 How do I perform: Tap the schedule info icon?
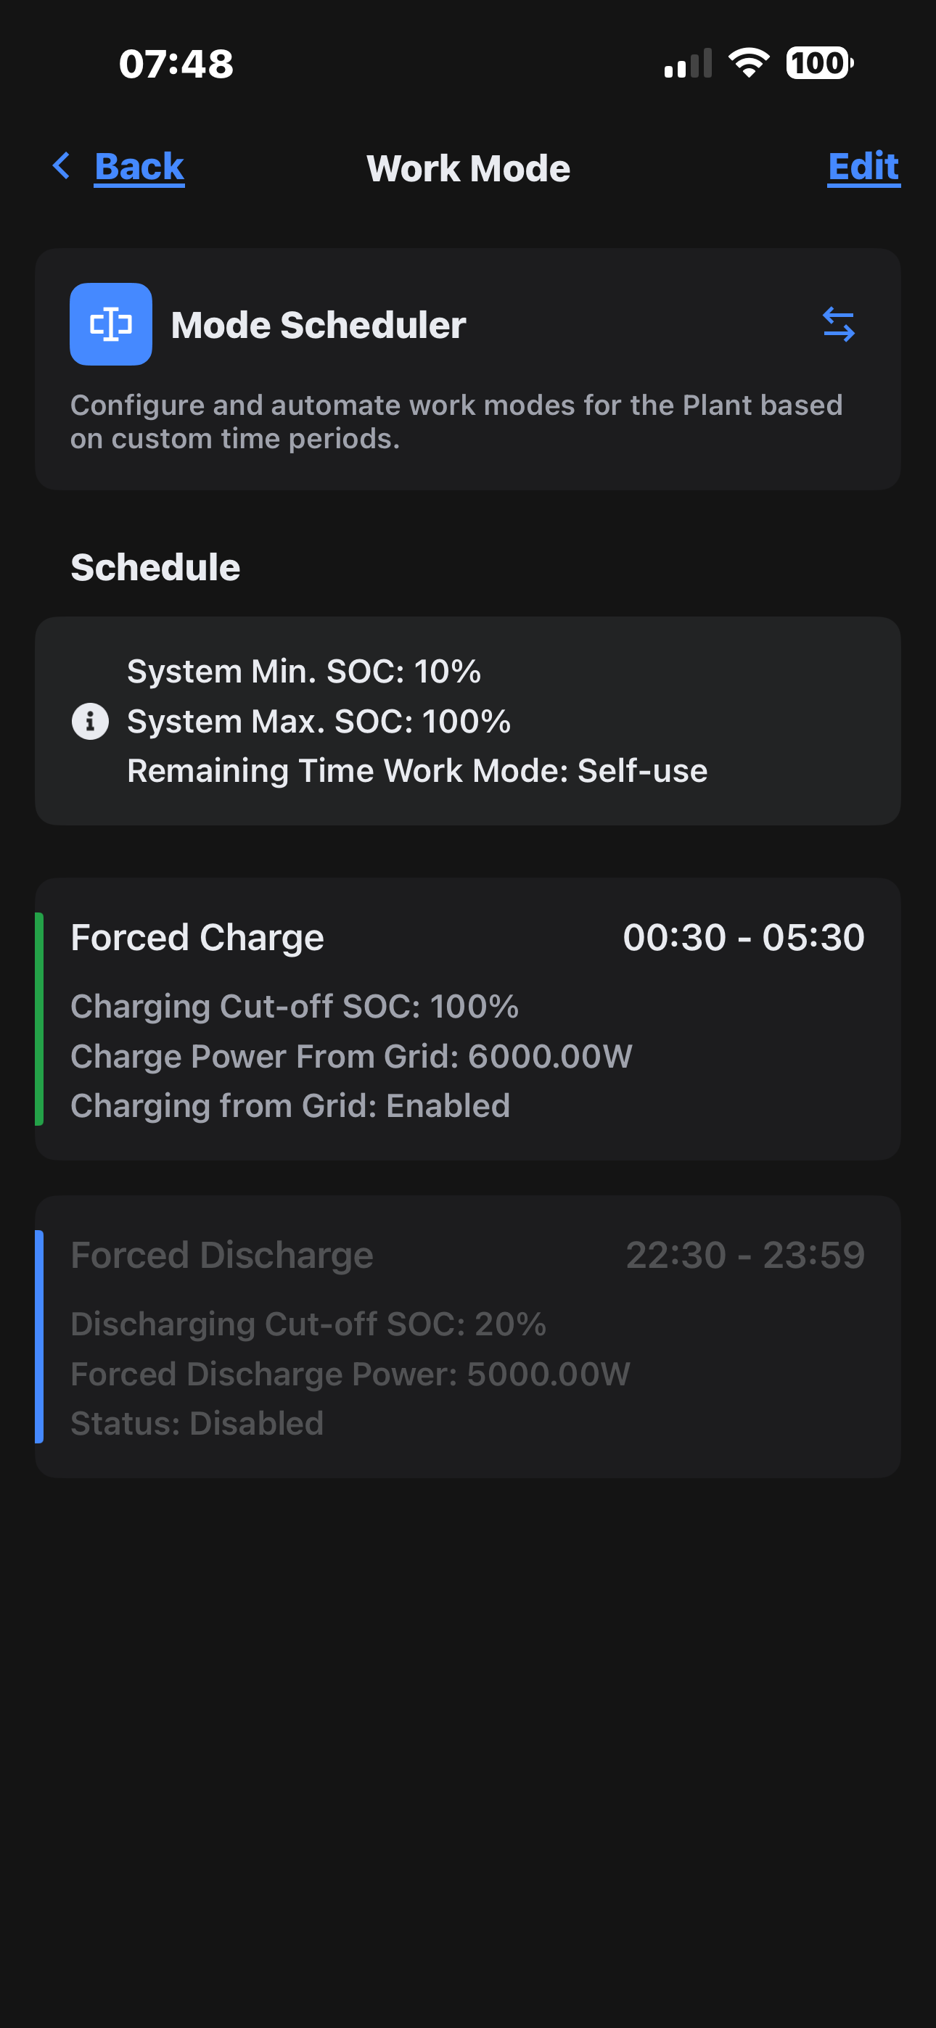point(91,721)
